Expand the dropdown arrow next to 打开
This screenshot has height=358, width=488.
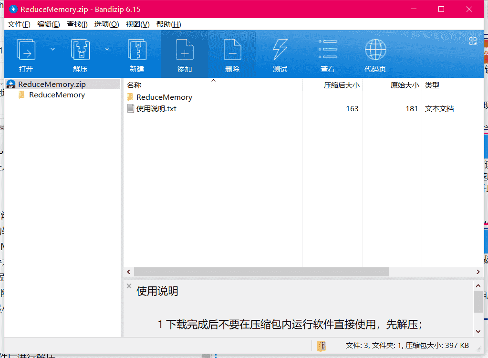(x=52, y=49)
